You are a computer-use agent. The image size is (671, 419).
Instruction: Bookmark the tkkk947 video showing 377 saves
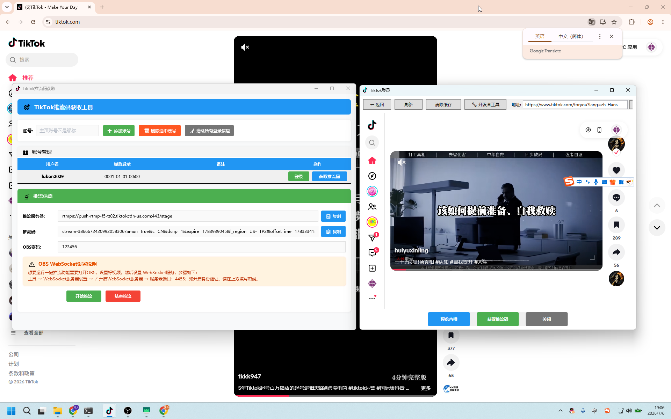pyautogui.click(x=451, y=336)
